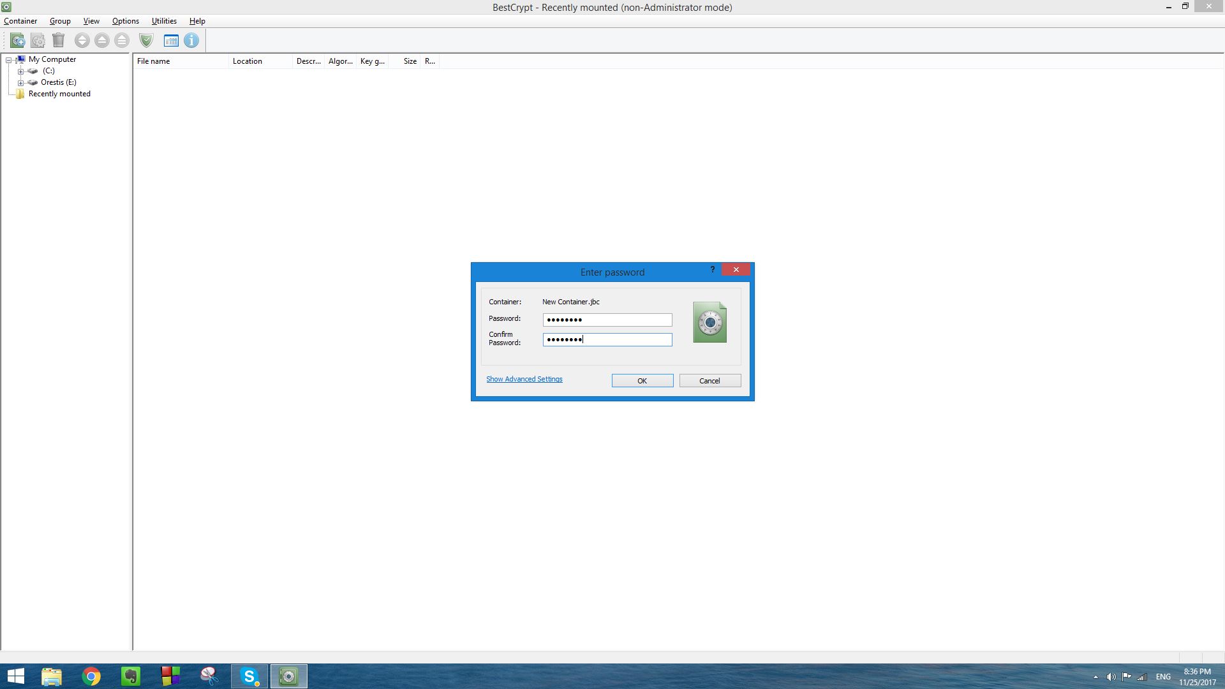This screenshot has height=689, width=1225.
Task: Click the network signal tray icon
Action: coord(1142,677)
